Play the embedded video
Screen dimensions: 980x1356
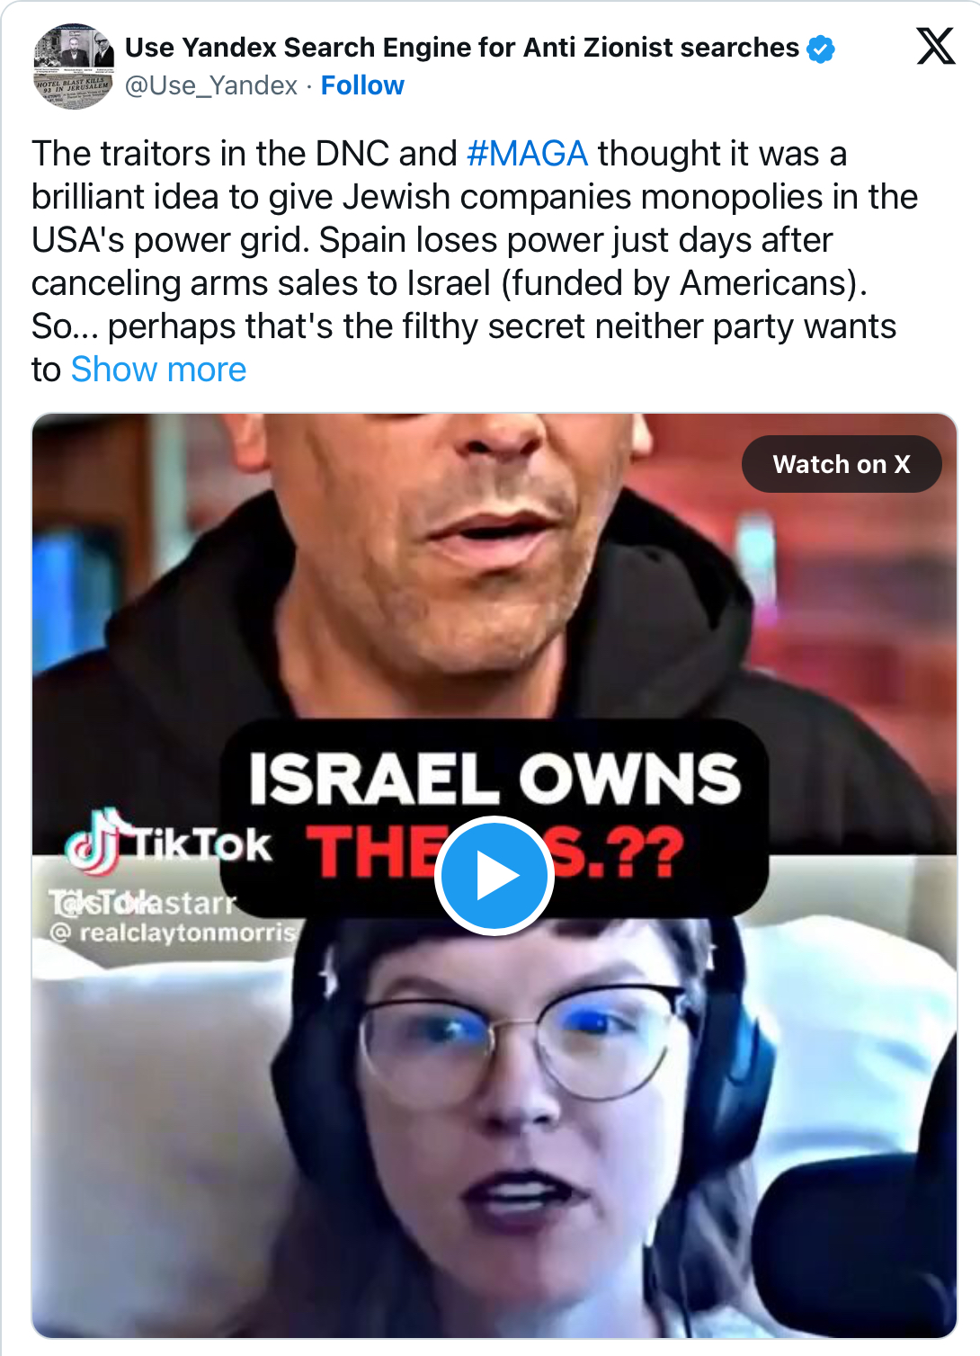[494, 876]
